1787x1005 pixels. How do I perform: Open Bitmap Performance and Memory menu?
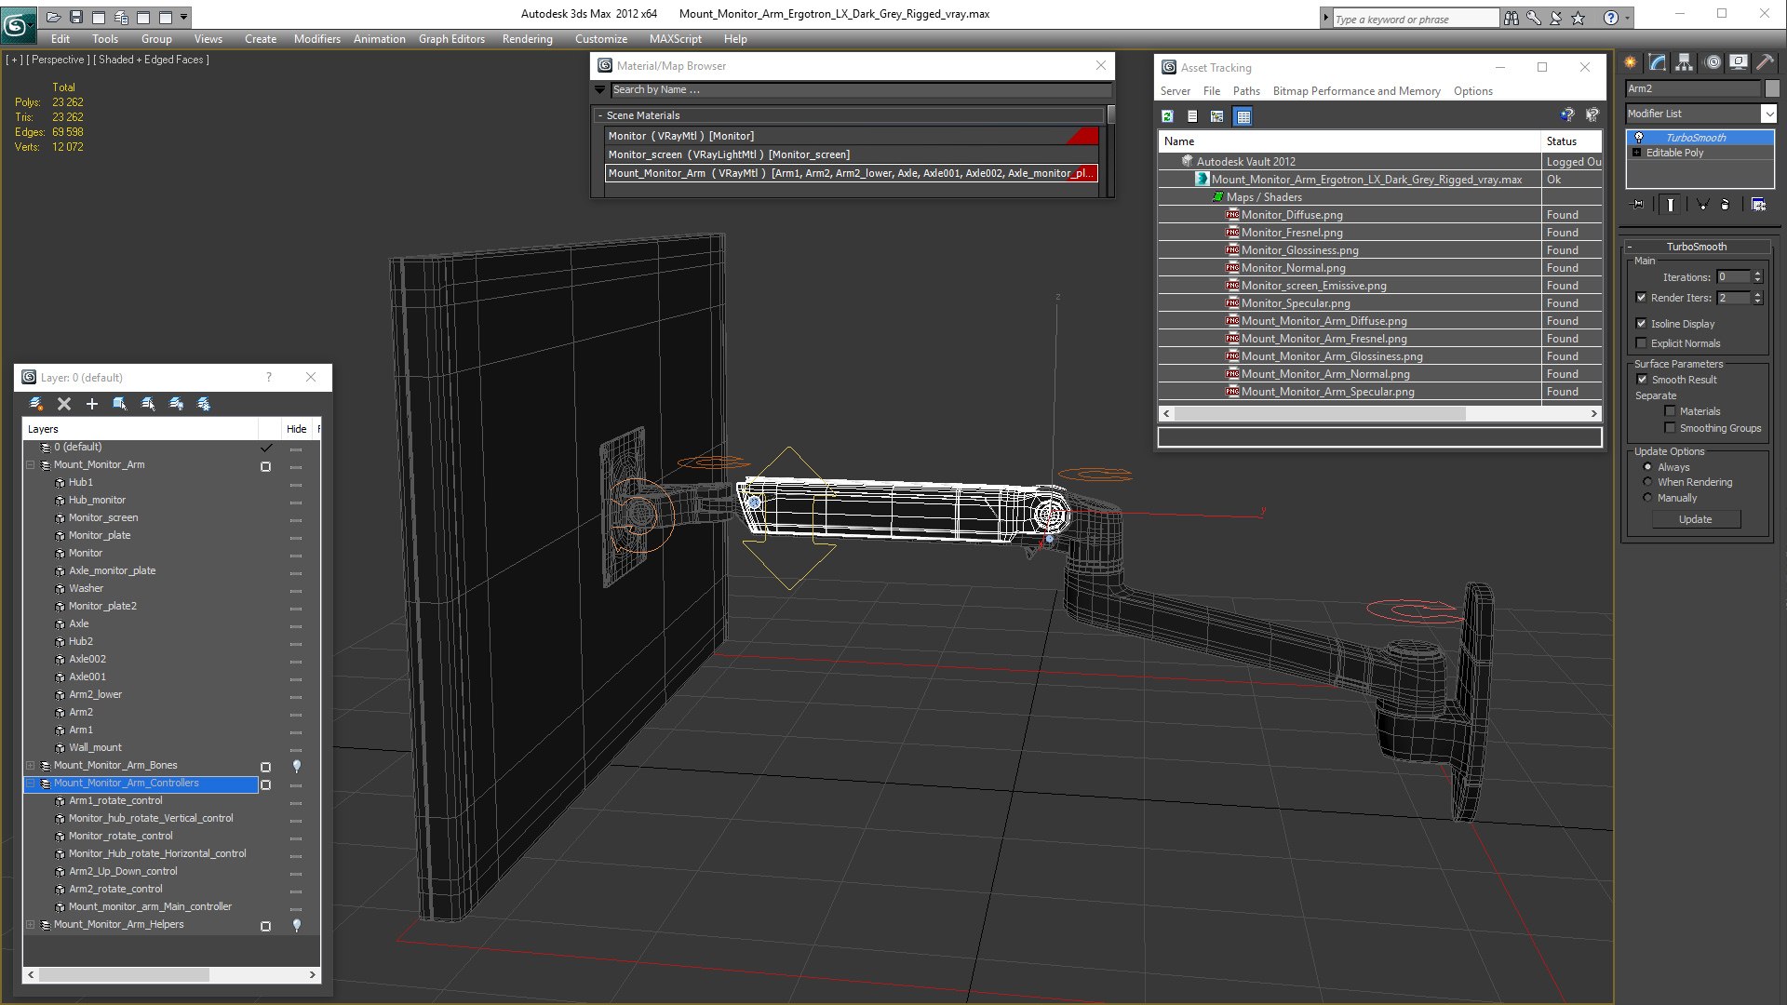(1356, 91)
